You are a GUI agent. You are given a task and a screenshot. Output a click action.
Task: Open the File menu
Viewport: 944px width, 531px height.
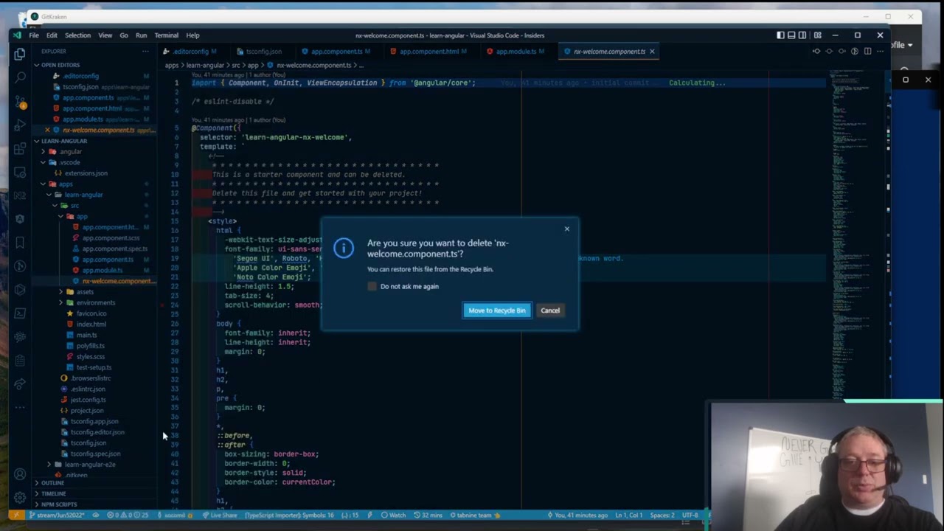tap(34, 35)
